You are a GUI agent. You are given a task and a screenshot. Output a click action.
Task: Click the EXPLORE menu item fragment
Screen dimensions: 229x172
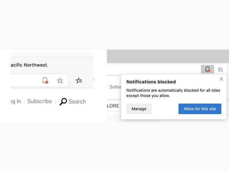(113, 106)
